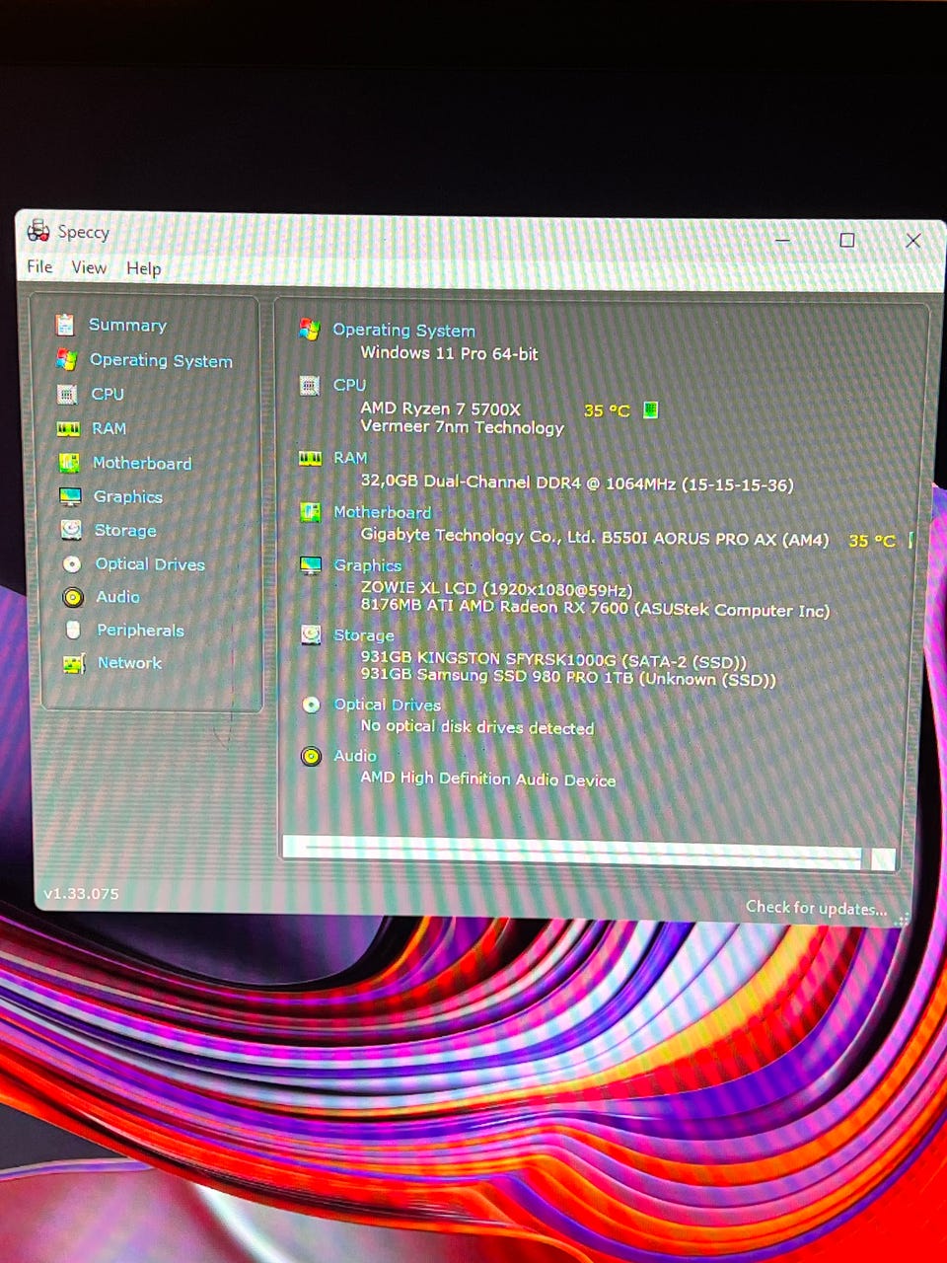Click the No optical disk drives detected text
The image size is (947, 1263).
tap(476, 727)
